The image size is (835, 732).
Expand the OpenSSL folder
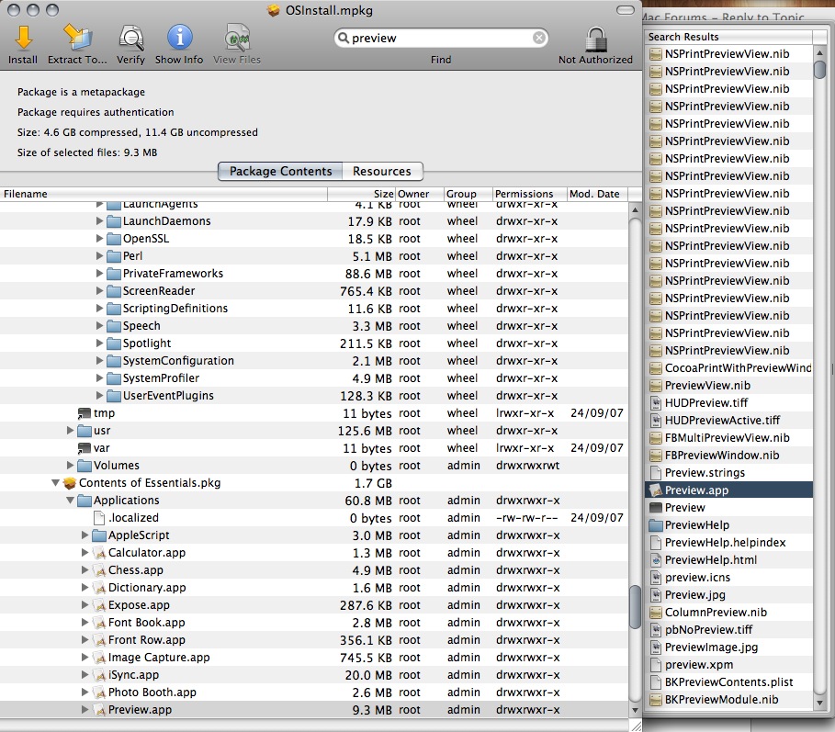coord(99,239)
